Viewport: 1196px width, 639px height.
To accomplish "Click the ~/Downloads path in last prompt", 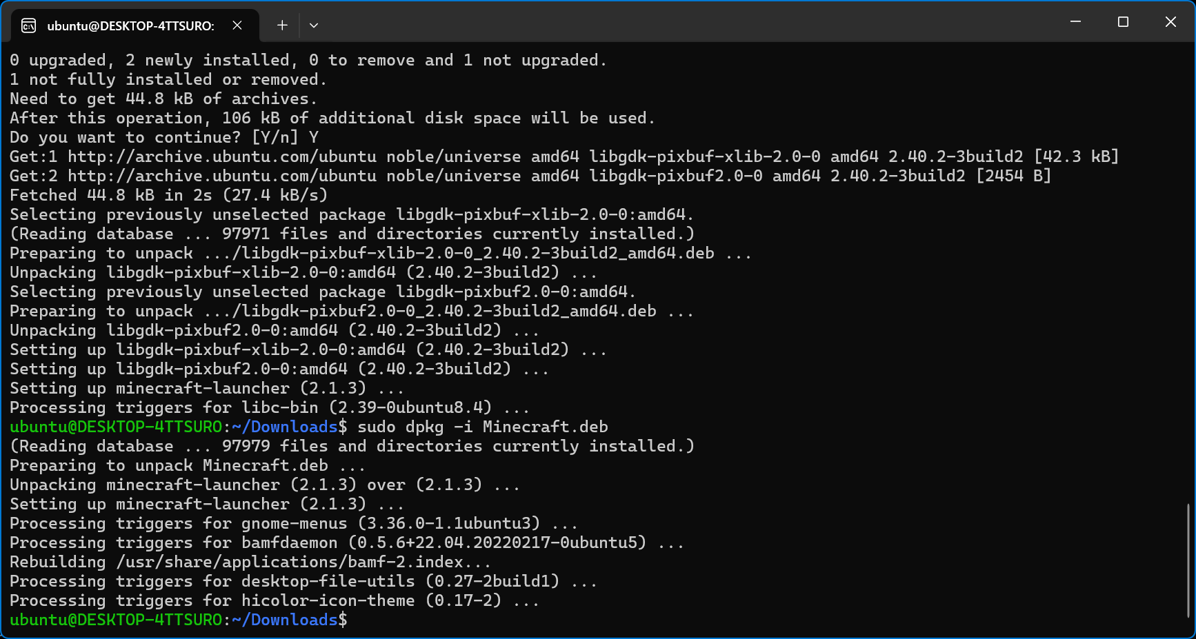I will point(285,620).
